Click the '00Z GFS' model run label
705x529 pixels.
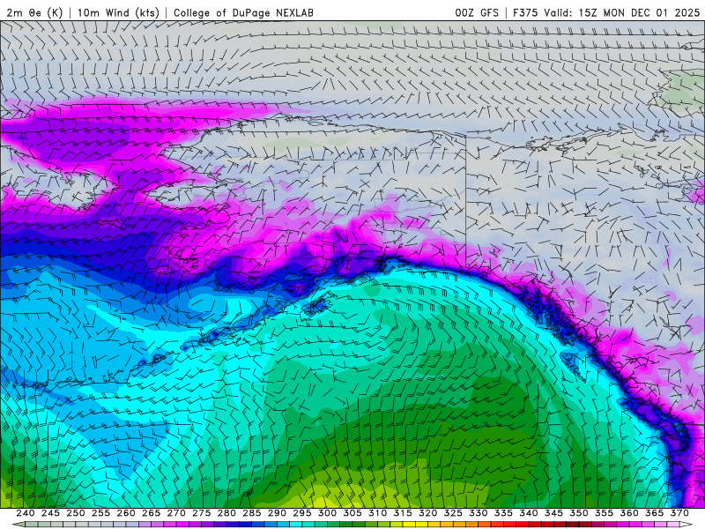(x=477, y=12)
